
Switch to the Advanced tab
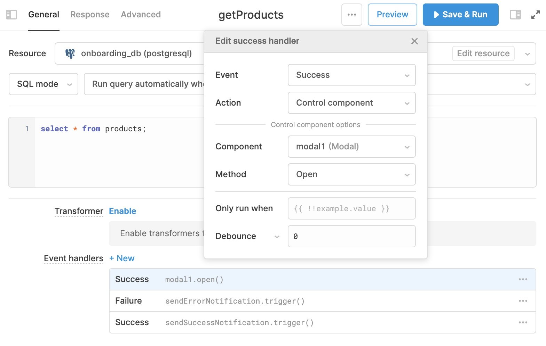coord(141,15)
